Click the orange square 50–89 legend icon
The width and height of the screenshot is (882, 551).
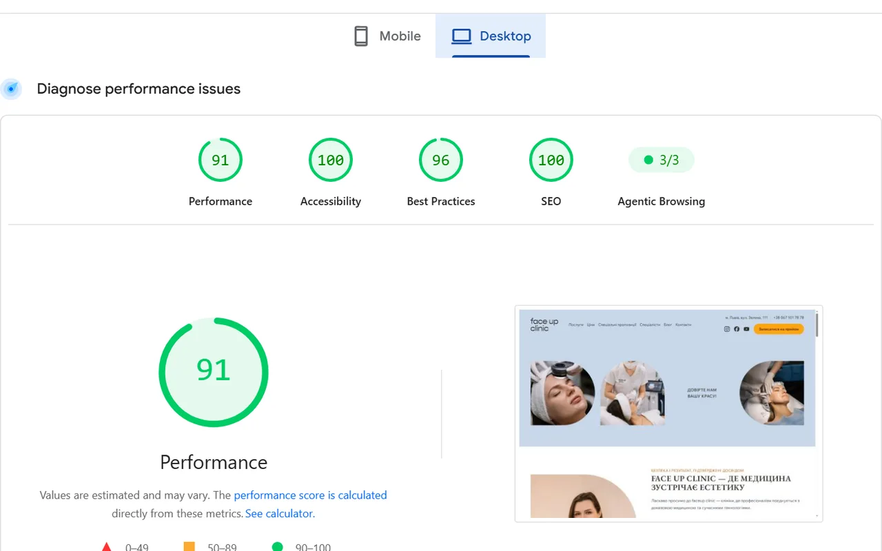click(189, 547)
